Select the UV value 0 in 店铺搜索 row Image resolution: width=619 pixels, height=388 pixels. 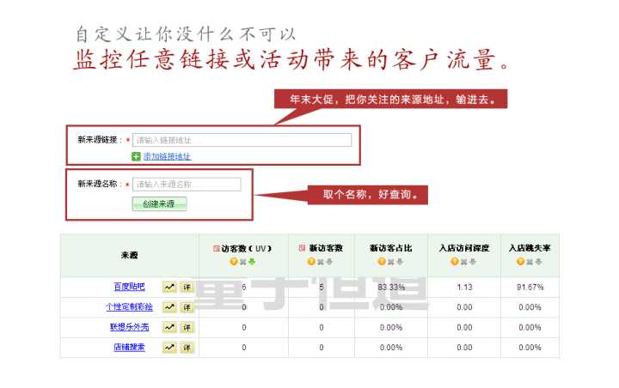[x=244, y=348]
